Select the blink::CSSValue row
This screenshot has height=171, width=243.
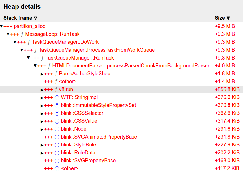tap(79, 121)
